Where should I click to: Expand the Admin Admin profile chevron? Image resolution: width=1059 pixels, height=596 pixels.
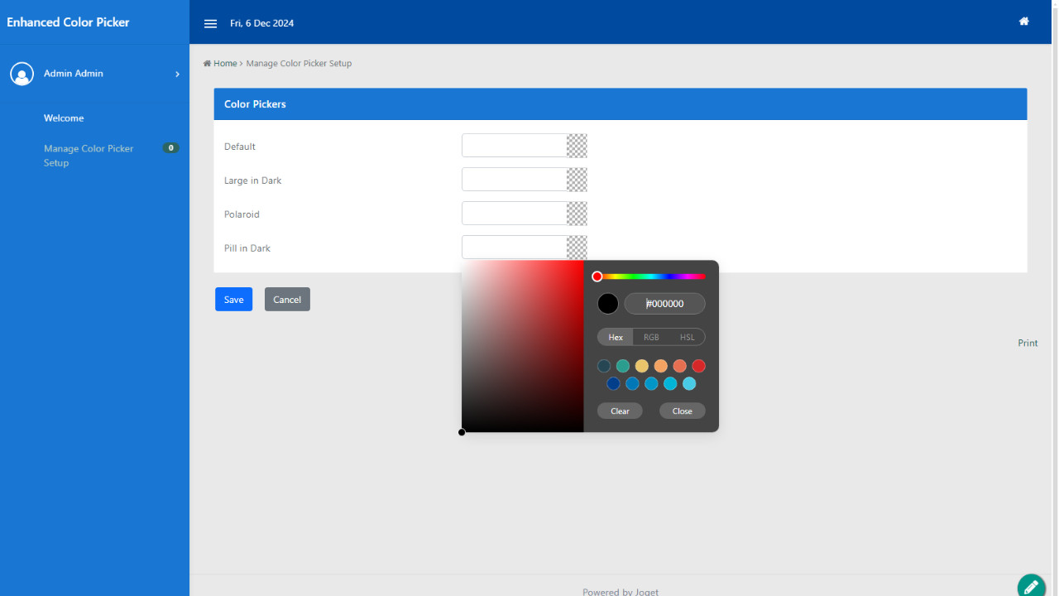177,74
